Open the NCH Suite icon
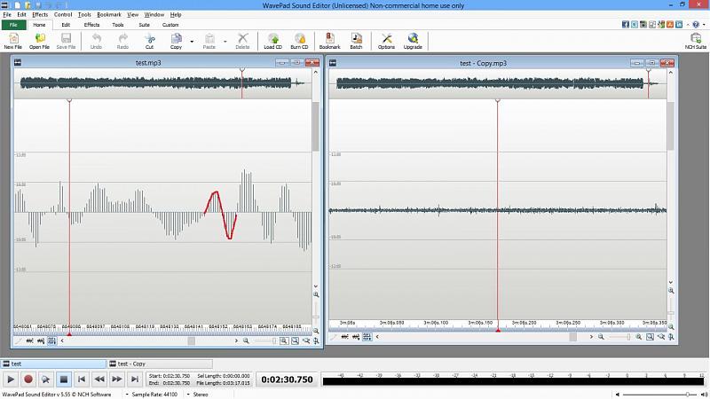The height and width of the screenshot is (399, 710). [x=696, y=41]
